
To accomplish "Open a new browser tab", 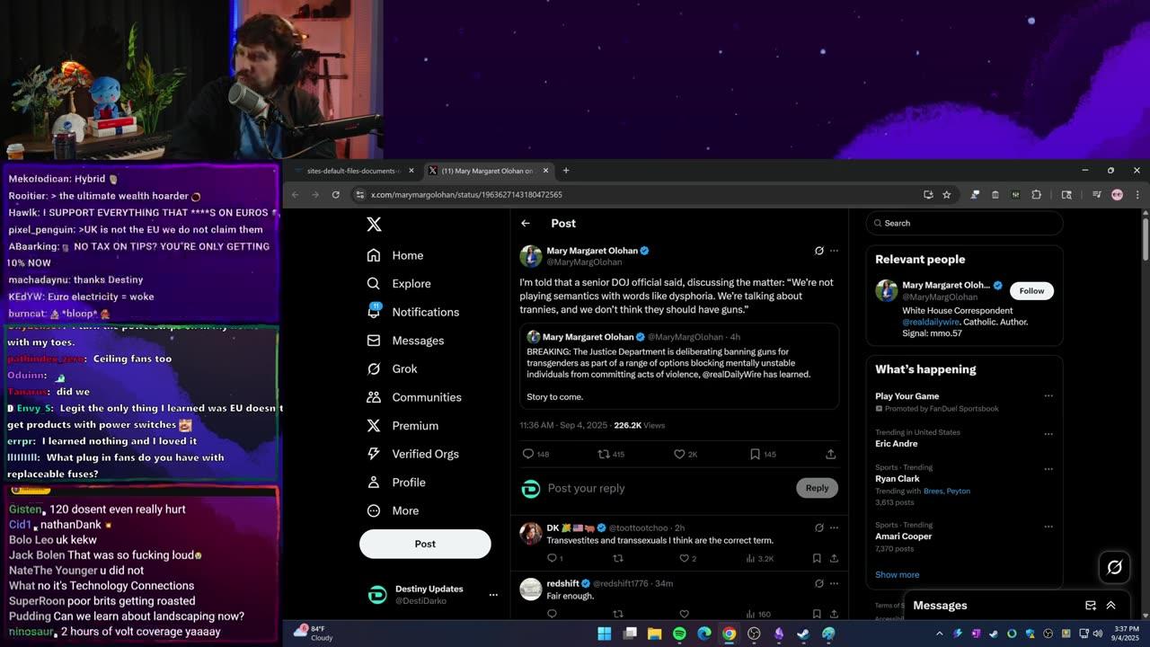I will pos(566,171).
